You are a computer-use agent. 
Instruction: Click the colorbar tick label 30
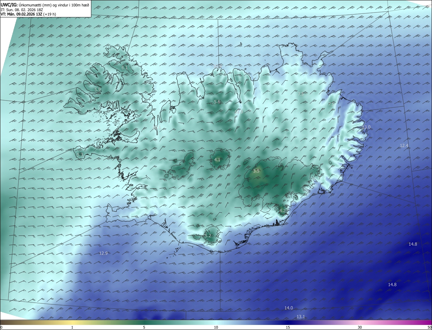pyautogui.click(x=360, y=327)
